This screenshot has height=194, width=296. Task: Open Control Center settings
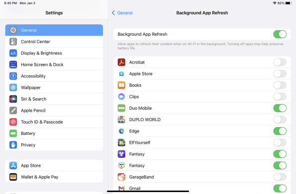point(54,42)
